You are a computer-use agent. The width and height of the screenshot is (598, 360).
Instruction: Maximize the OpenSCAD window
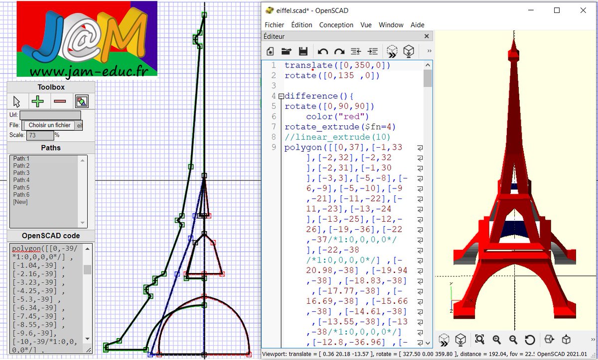coord(557,10)
